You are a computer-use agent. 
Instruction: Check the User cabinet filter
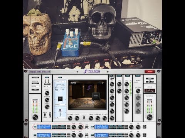pyautogui.click(x=55, y=90)
